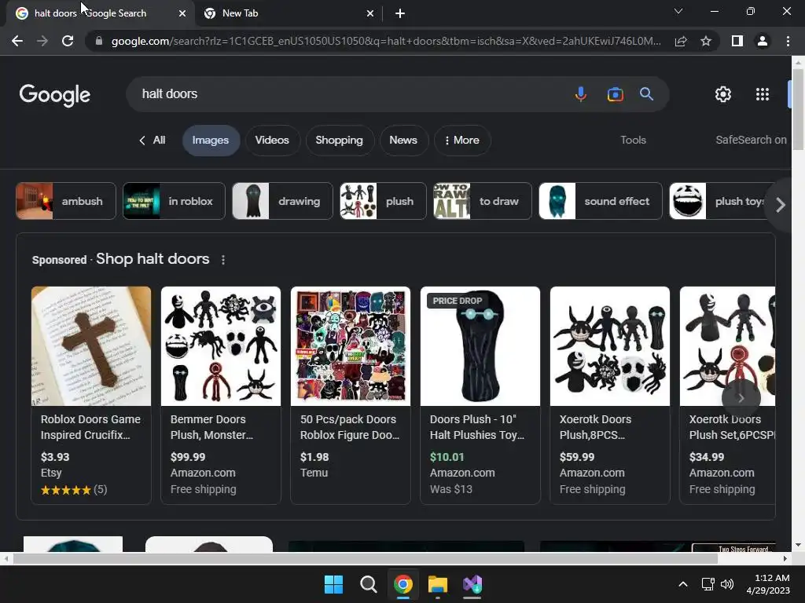Open Tools filter options
The width and height of the screenshot is (805, 603).
pos(633,140)
